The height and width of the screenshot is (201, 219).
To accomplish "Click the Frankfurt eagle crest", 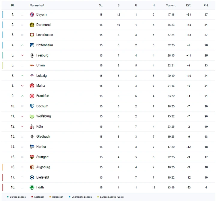I will click(x=32, y=96).
